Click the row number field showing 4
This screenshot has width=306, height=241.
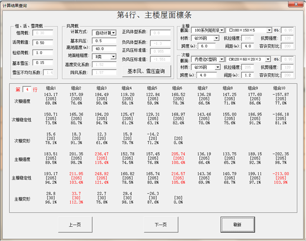tap(28, 90)
